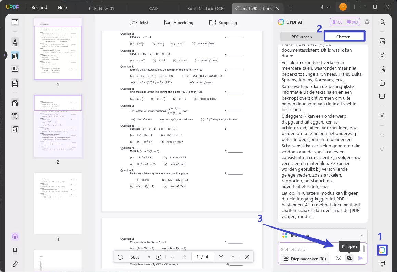Open the Share document icon
The height and width of the screenshot is (272, 397).
click(382, 82)
